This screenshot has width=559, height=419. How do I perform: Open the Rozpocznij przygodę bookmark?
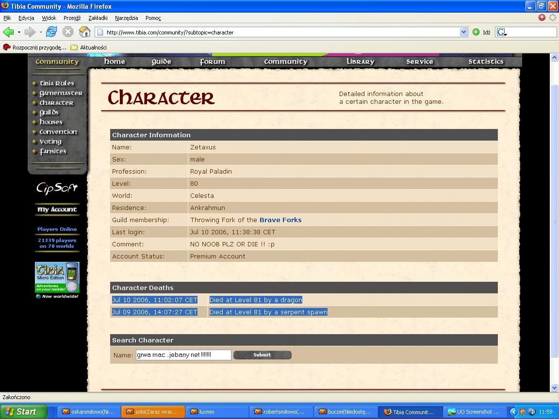coord(34,48)
